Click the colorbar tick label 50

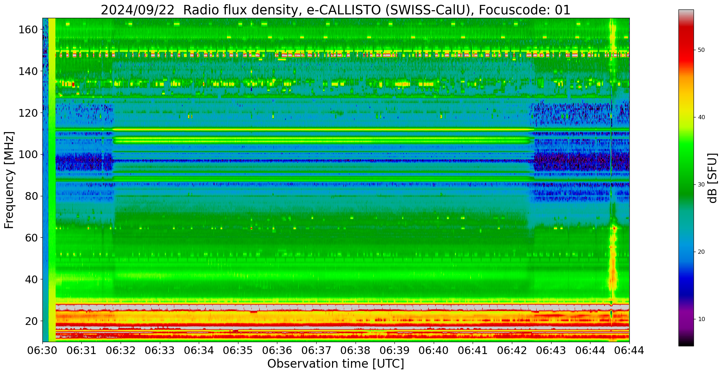coord(701,50)
